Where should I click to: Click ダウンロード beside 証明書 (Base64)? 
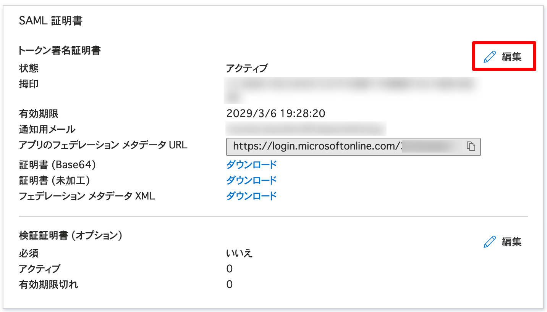[x=251, y=164]
